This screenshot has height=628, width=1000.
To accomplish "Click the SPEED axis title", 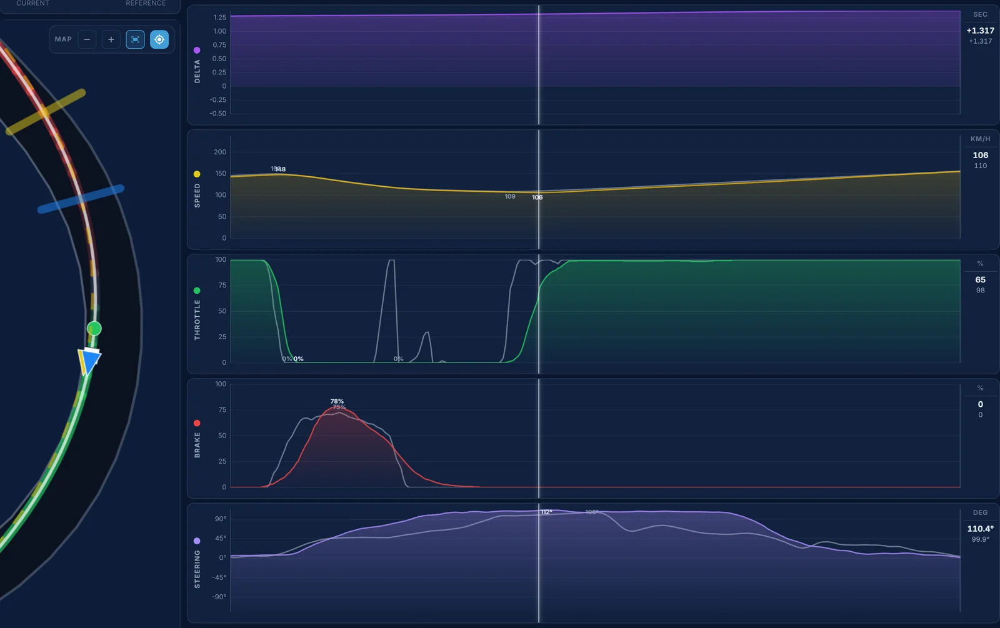I will pos(197,196).
